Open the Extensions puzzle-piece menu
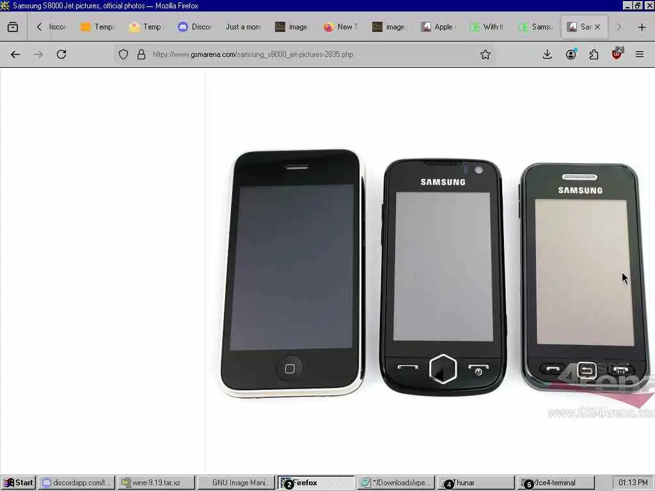655x491 pixels. (594, 54)
